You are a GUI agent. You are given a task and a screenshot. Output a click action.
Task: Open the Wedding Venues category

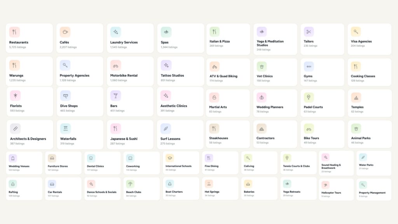pos(24,163)
